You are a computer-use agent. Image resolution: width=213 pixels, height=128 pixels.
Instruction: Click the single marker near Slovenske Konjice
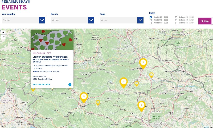pyautogui.click(x=137, y=83)
